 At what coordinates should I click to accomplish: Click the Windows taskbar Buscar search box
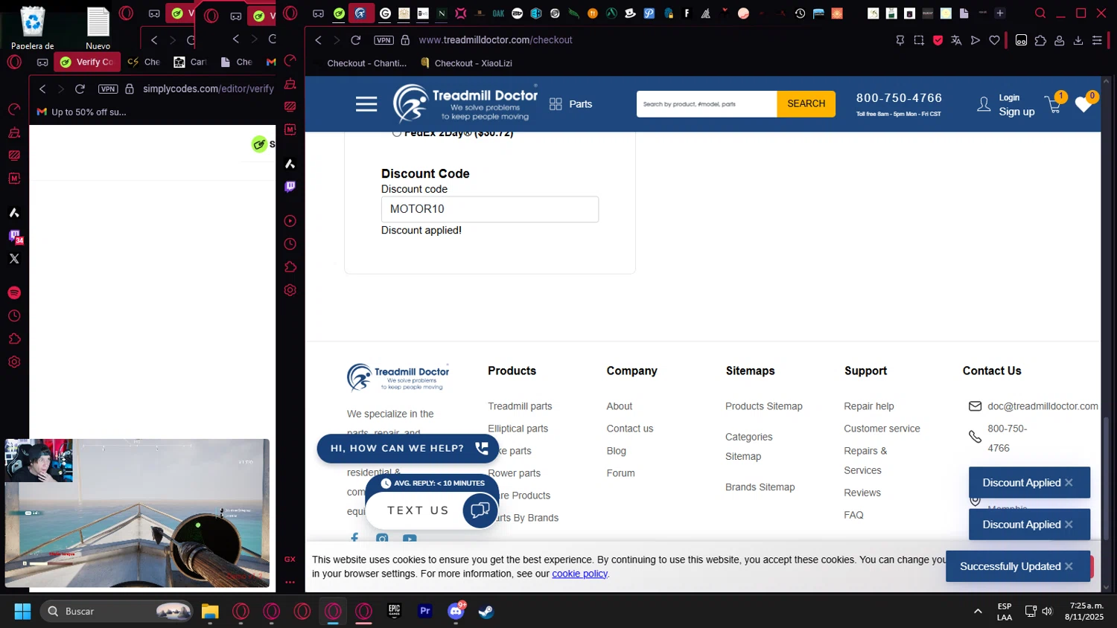coord(116,611)
